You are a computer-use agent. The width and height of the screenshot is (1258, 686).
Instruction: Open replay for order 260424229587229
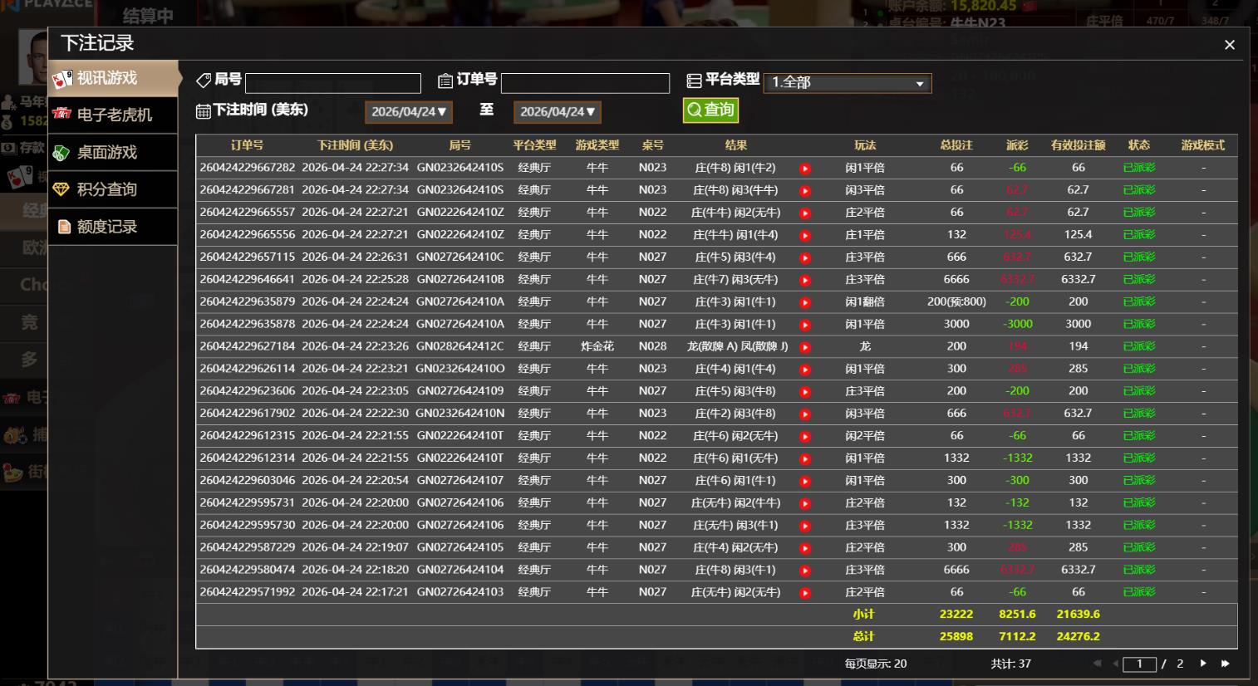click(804, 549)
